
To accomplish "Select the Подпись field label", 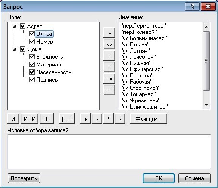I will coord(47,80).
